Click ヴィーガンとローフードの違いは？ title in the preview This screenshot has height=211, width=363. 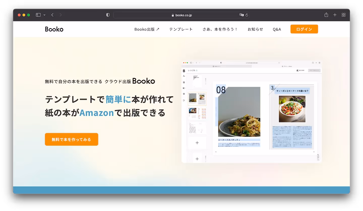tap(292, 91)
